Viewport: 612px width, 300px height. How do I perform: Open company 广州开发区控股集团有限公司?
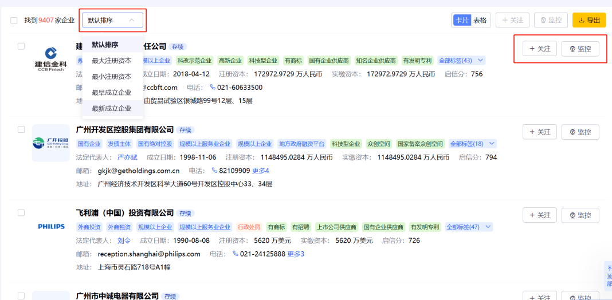(124, 129)
